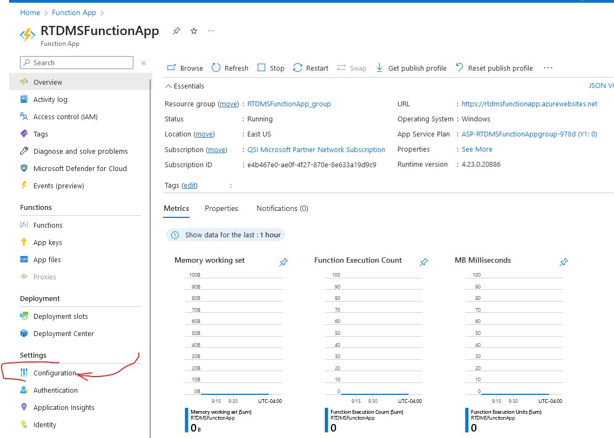614x438 pixels.
Task: Refresh the function app overview
Action: (230, 68)
